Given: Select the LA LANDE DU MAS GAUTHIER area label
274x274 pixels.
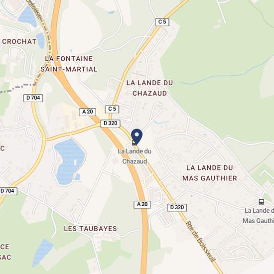Looking at the screenshot, I should pyautogui.click(x=210, y=173).
